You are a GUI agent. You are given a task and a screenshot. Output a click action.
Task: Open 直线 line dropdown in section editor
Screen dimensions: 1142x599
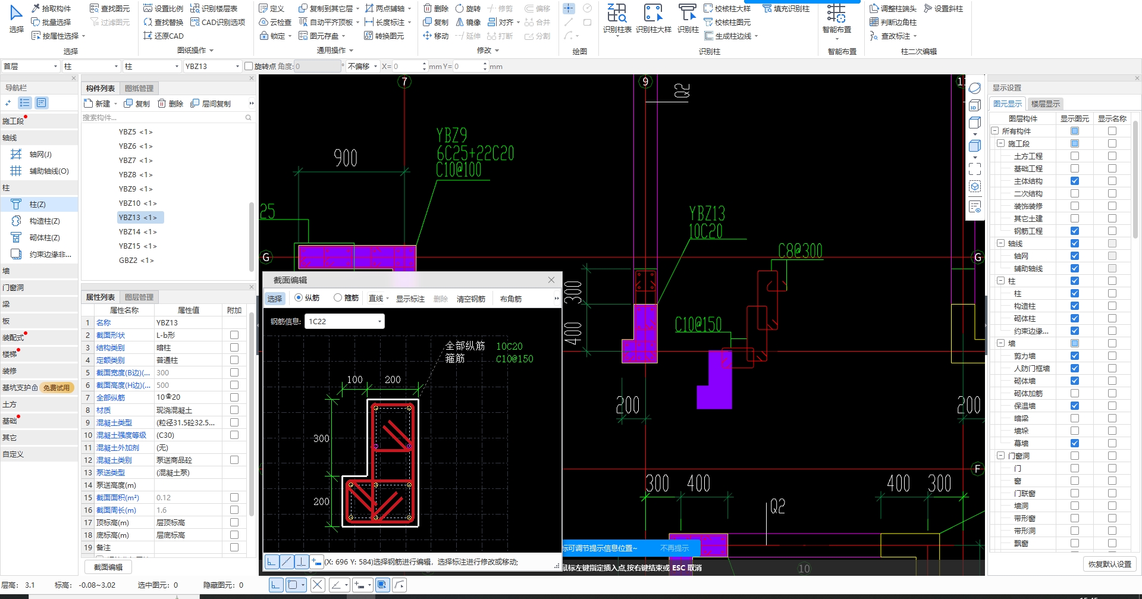pos(378,299)
